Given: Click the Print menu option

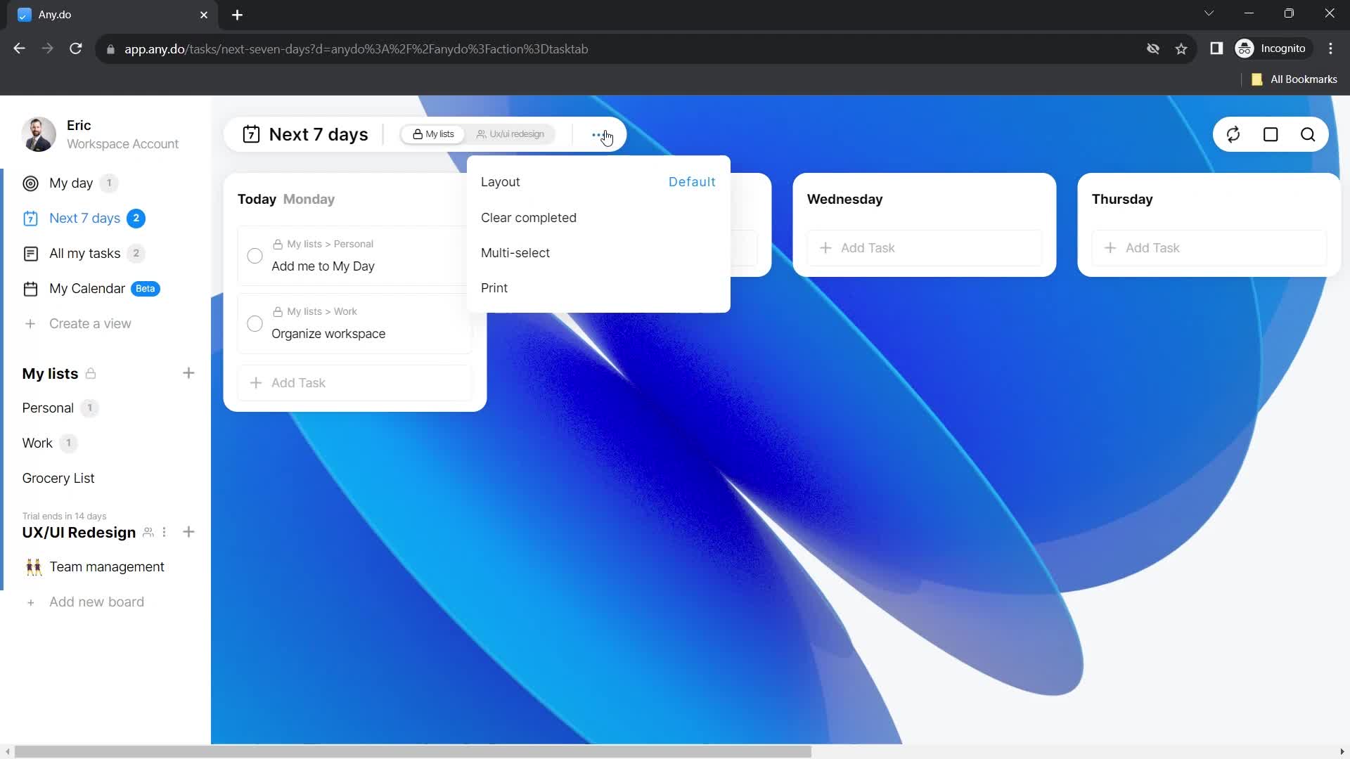Looking at the screenshot, I should (494, 287).
